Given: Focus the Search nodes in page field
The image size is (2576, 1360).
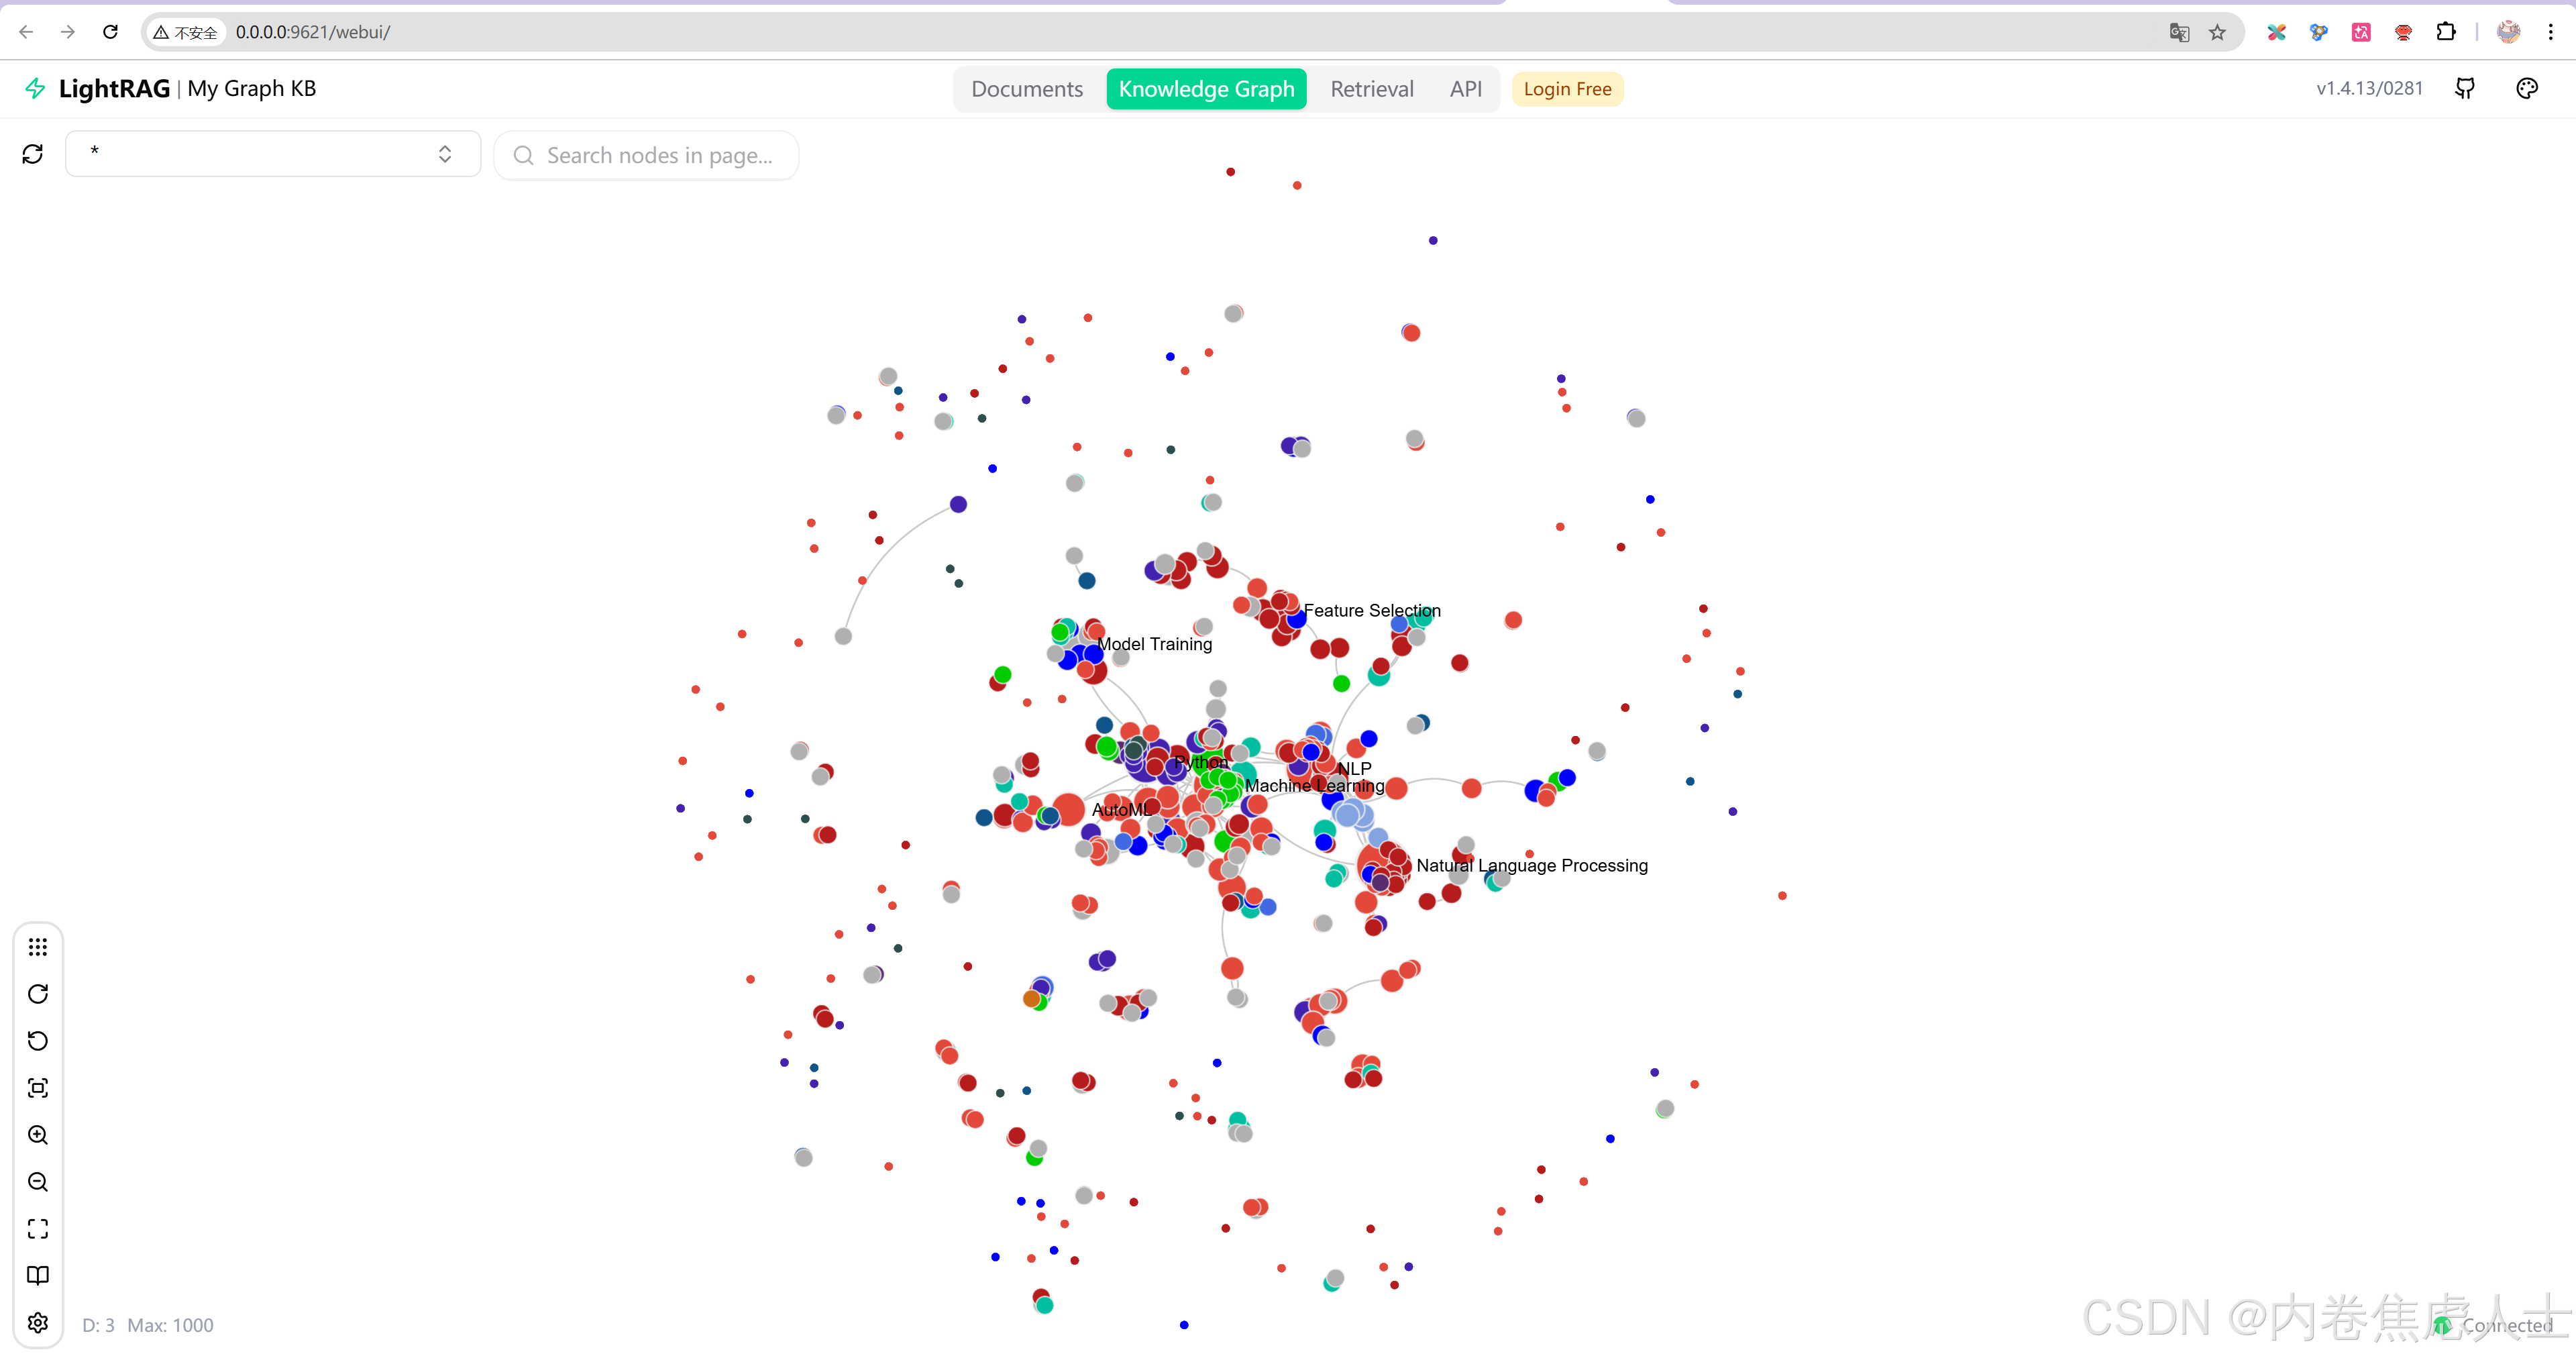Looking at the screenshot, I should tap(659, 155).
